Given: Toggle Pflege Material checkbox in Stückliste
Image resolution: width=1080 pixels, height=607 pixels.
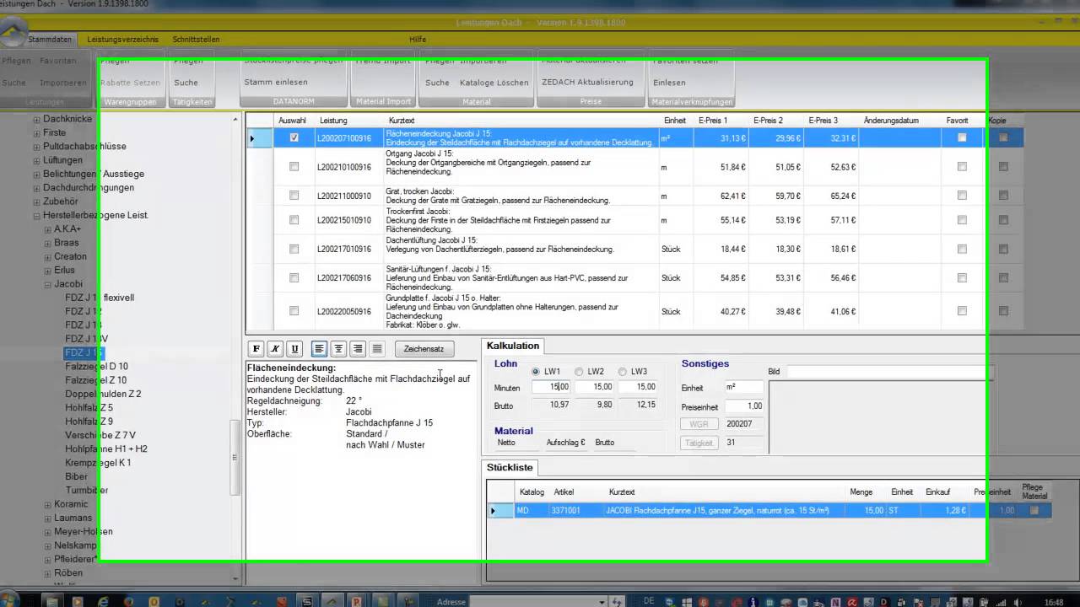Looking at the screenshot, I should pyautogui.click(x=1034, y=511).
